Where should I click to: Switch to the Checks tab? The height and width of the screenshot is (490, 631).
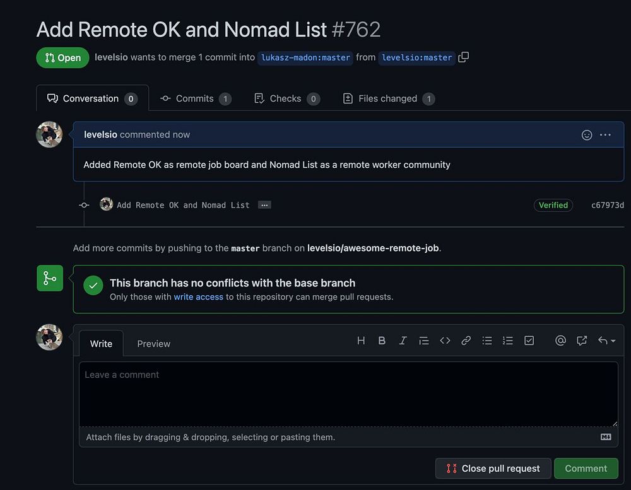(x=287, y=98)
